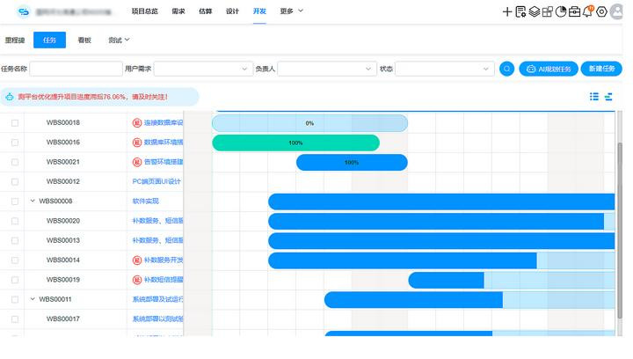Select the WBS00014 row checkbox
Image resolution: width=633 pixels, height=359 pixels.
14,260
